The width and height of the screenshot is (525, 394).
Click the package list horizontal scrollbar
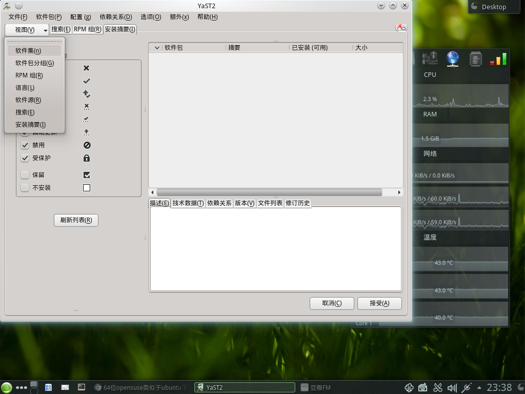point(270,192)
